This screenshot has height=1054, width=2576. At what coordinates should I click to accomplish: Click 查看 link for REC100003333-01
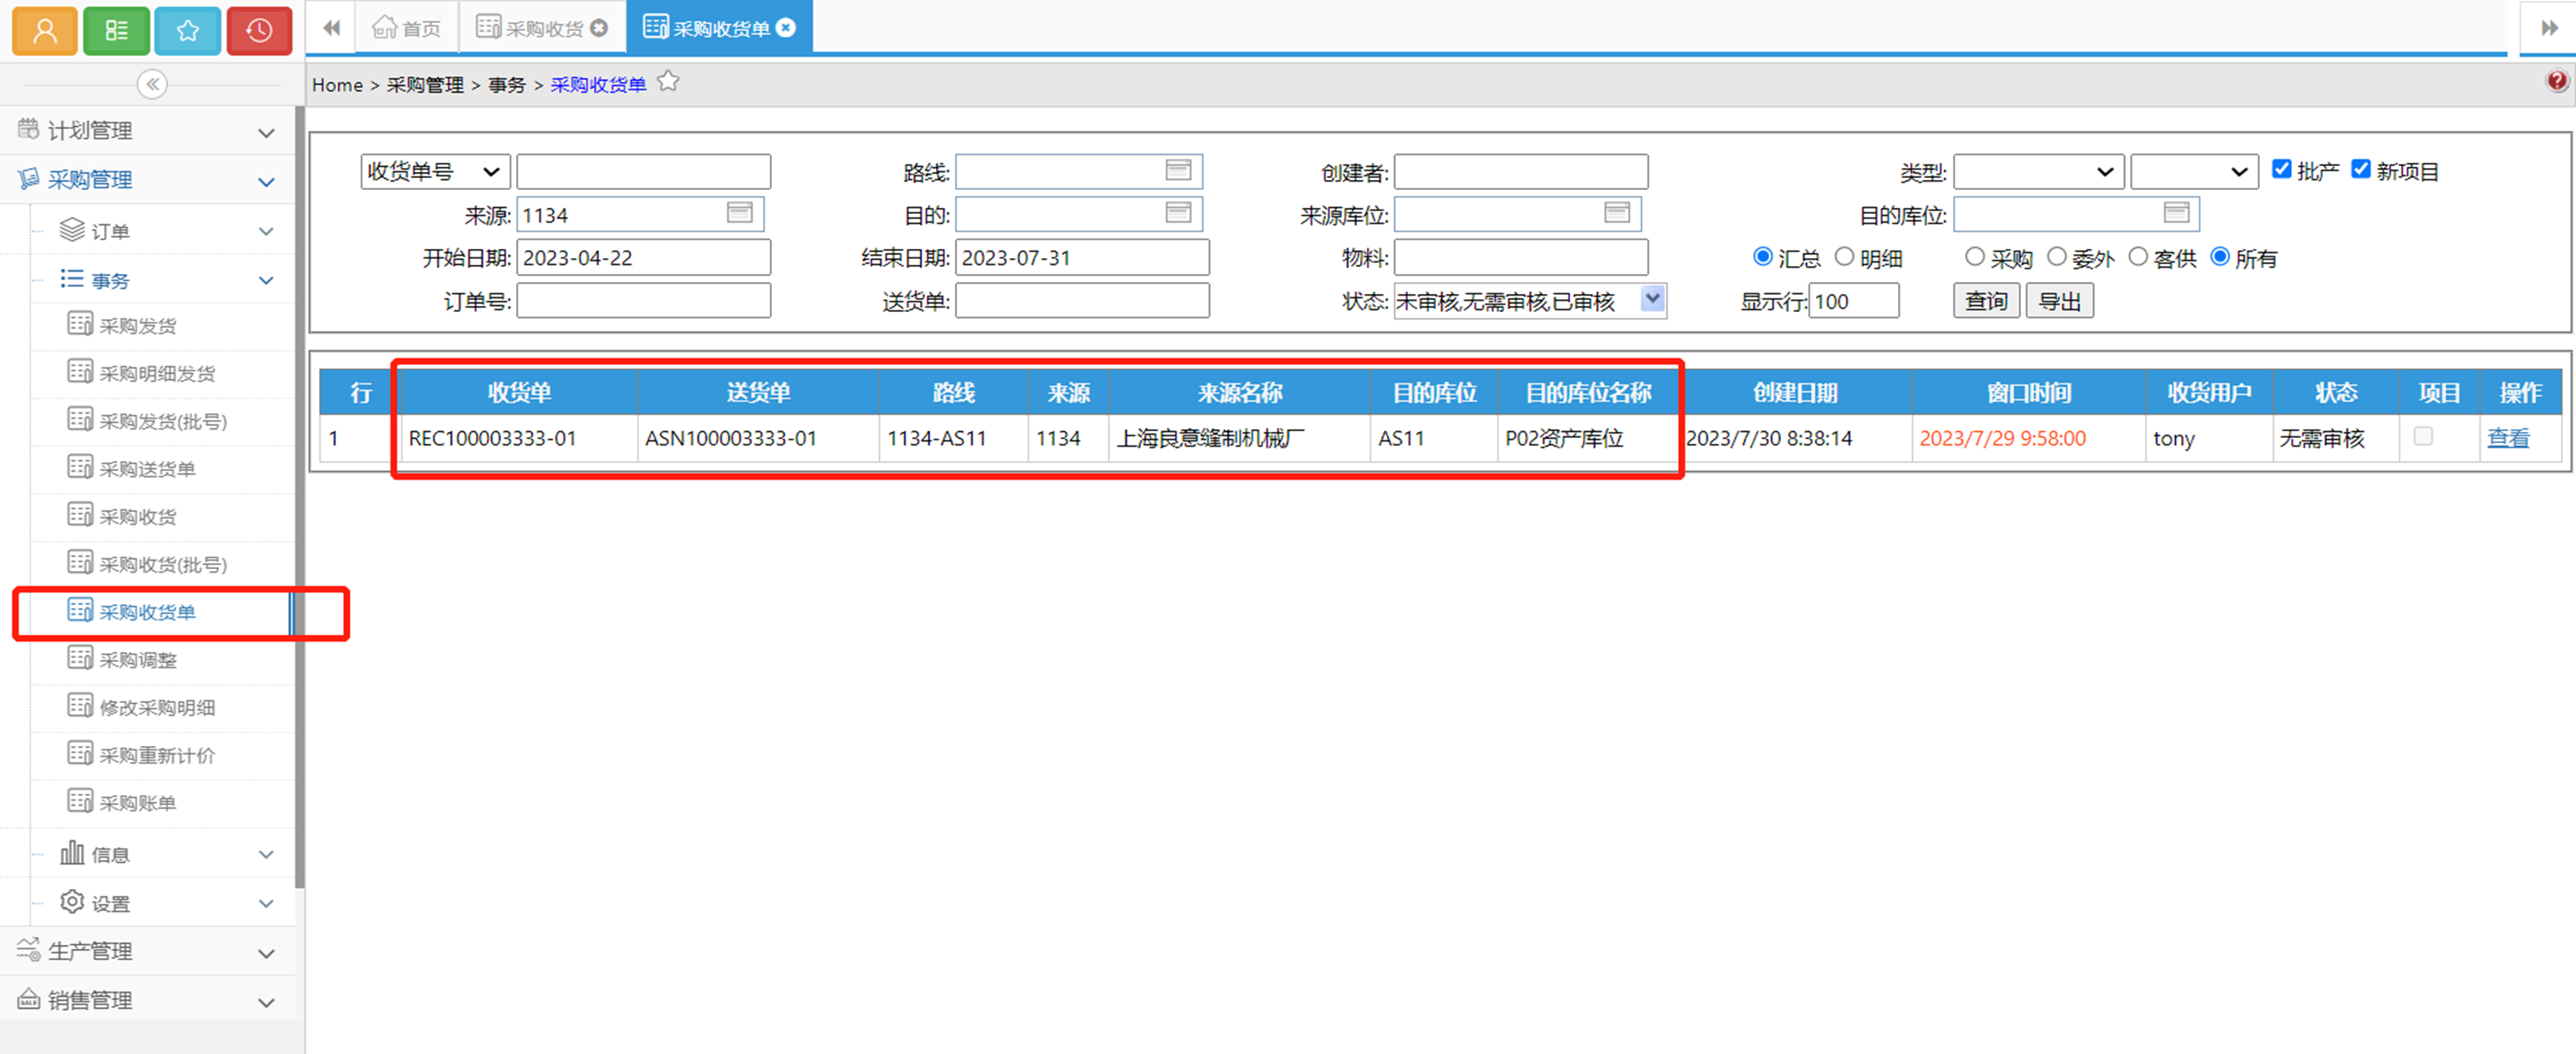[x=2508, y=438]
